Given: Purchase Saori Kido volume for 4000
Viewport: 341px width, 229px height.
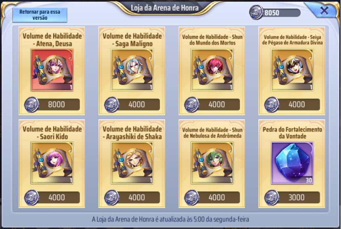Looking at the screenshot, I should 52,198.
